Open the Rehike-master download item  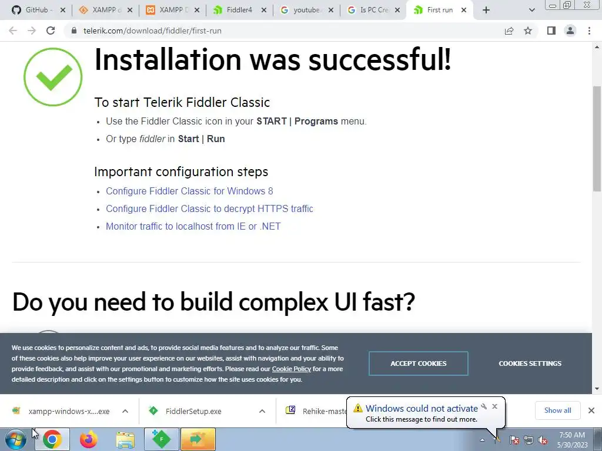pos(316,411)
